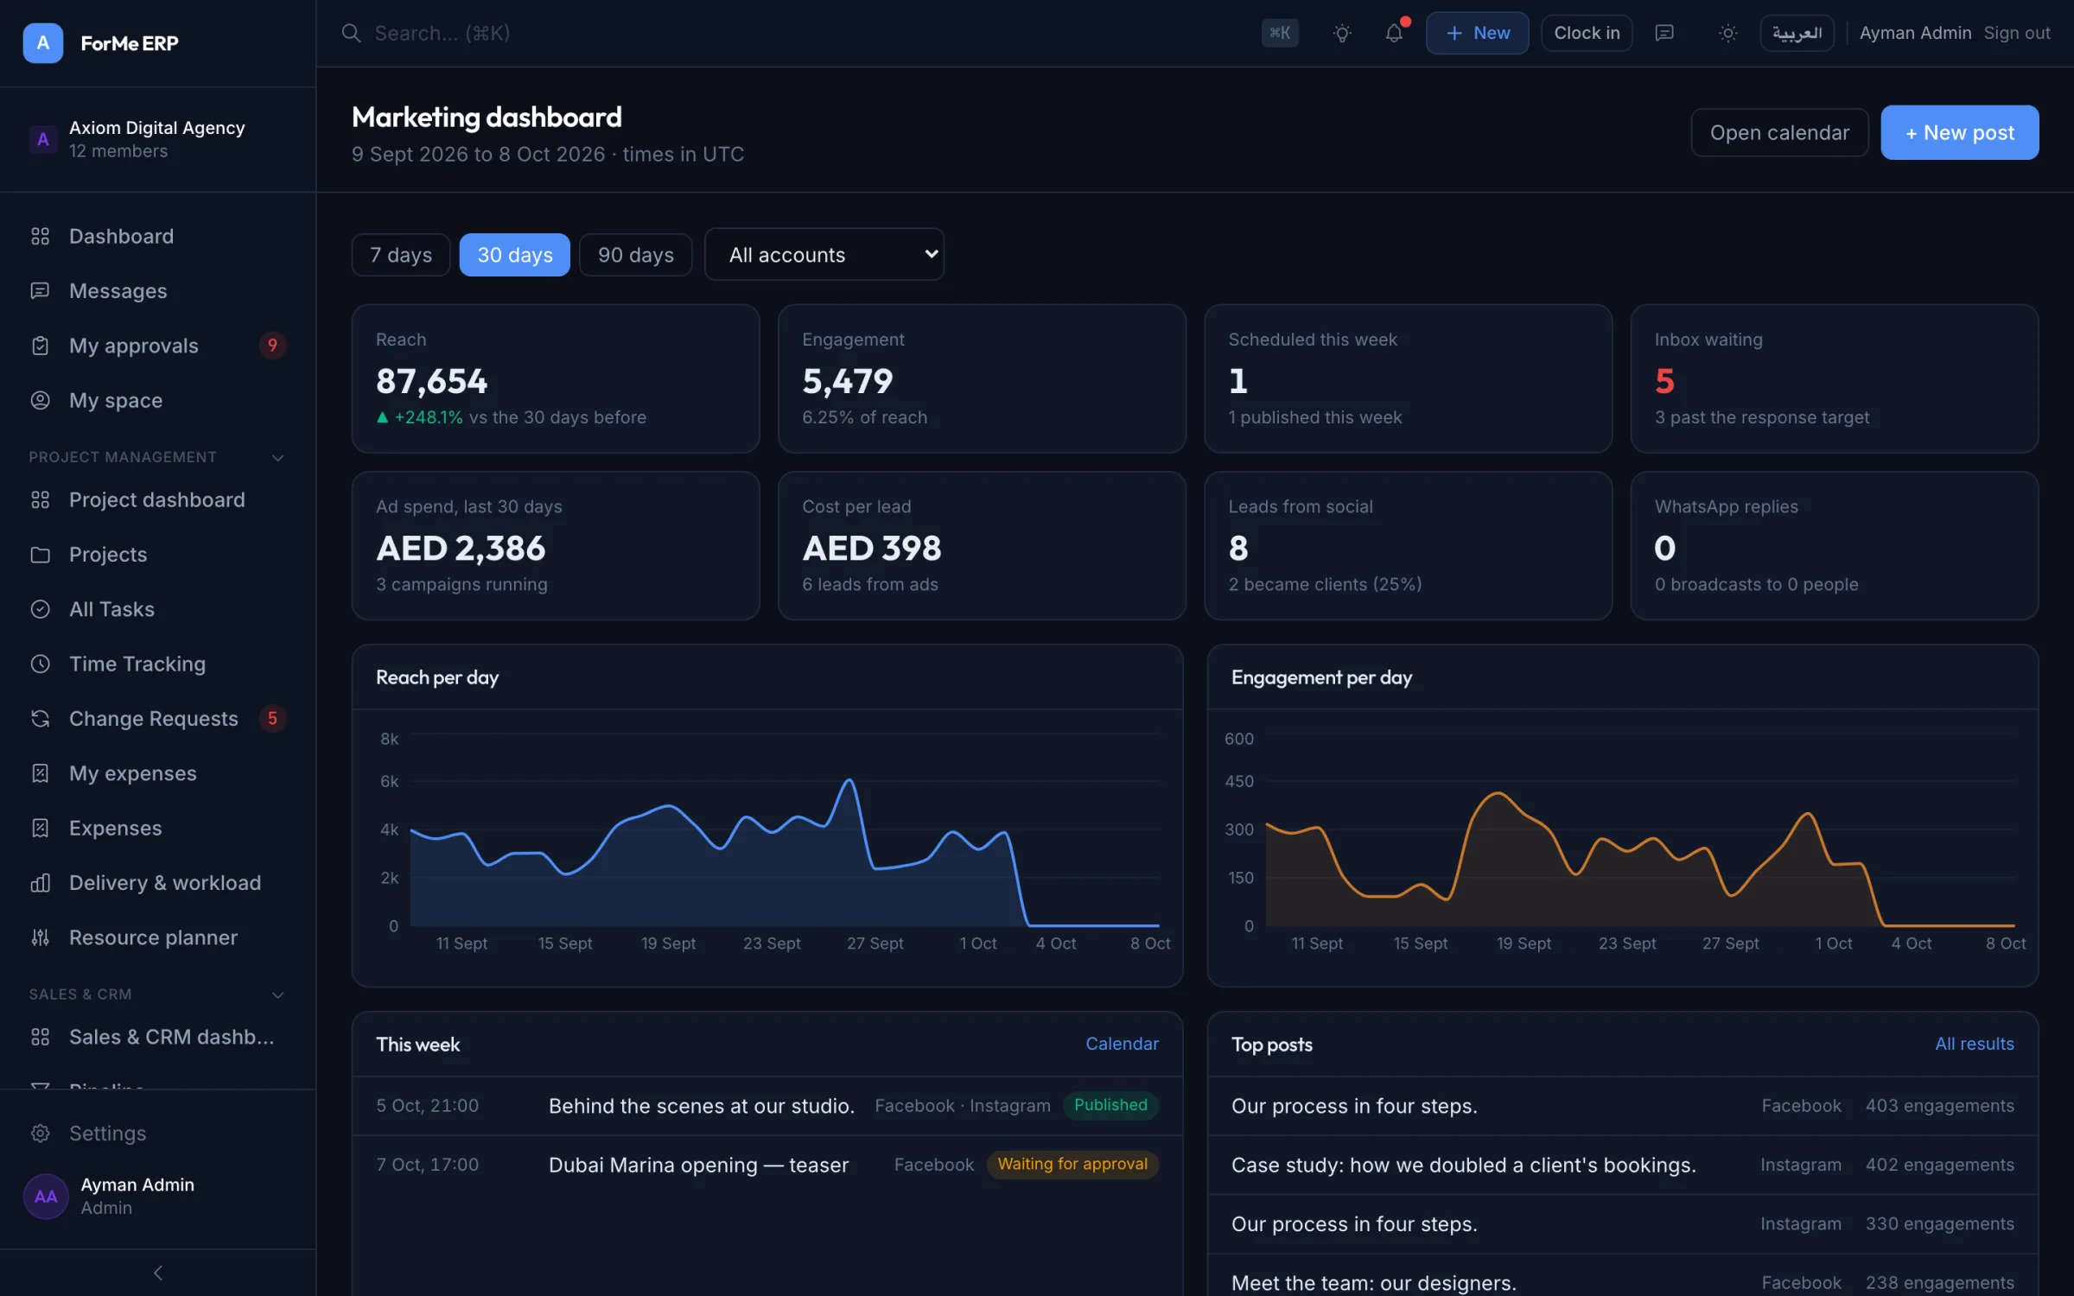Screen dimensions: 2074x1296
Task: Switch range to 90 days
Action: coord(635,255)
